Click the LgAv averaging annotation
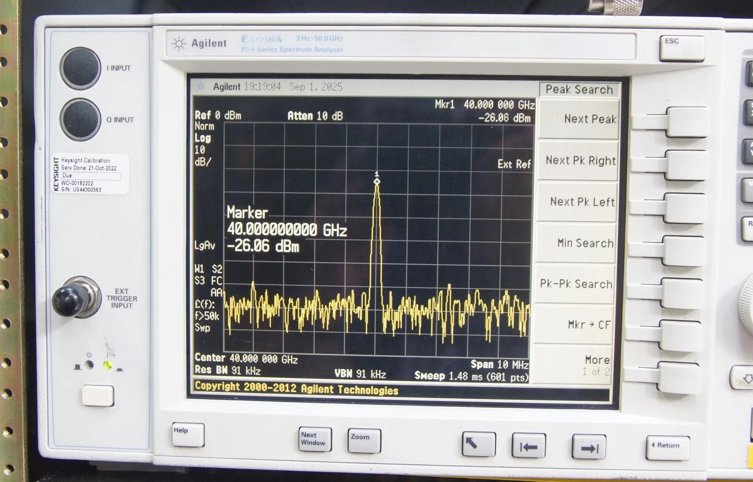Screen dimensions: 753x482 (x=205, y=246)
